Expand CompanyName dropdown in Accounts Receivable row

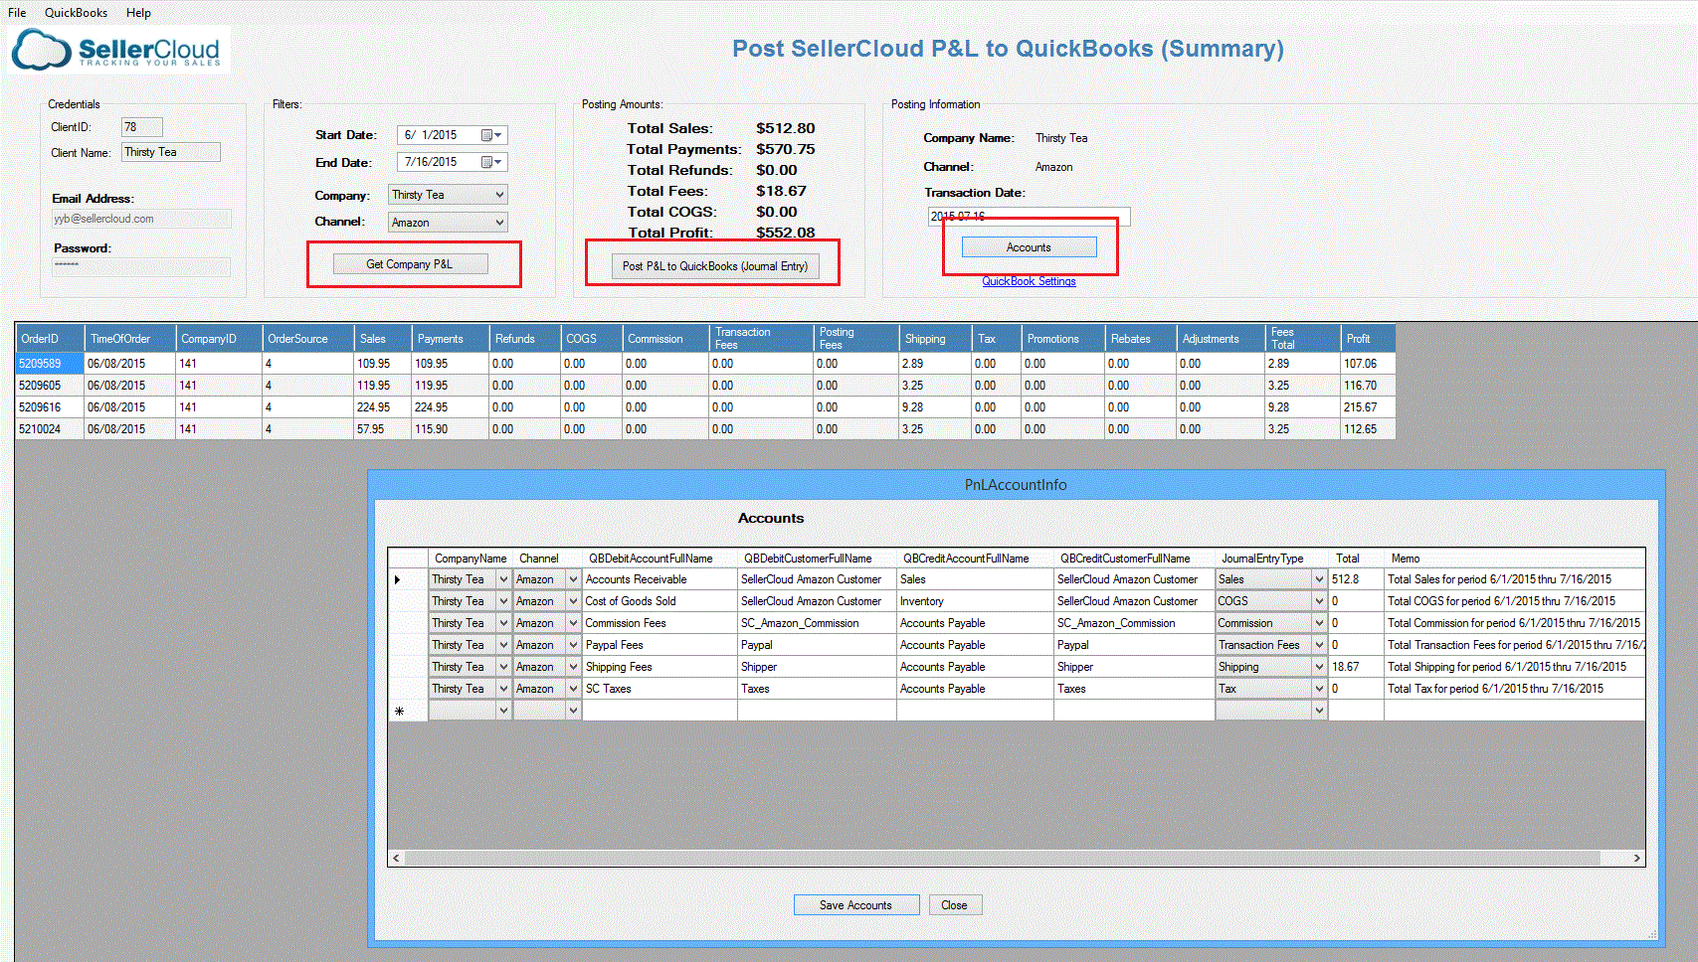pos(503,579)
